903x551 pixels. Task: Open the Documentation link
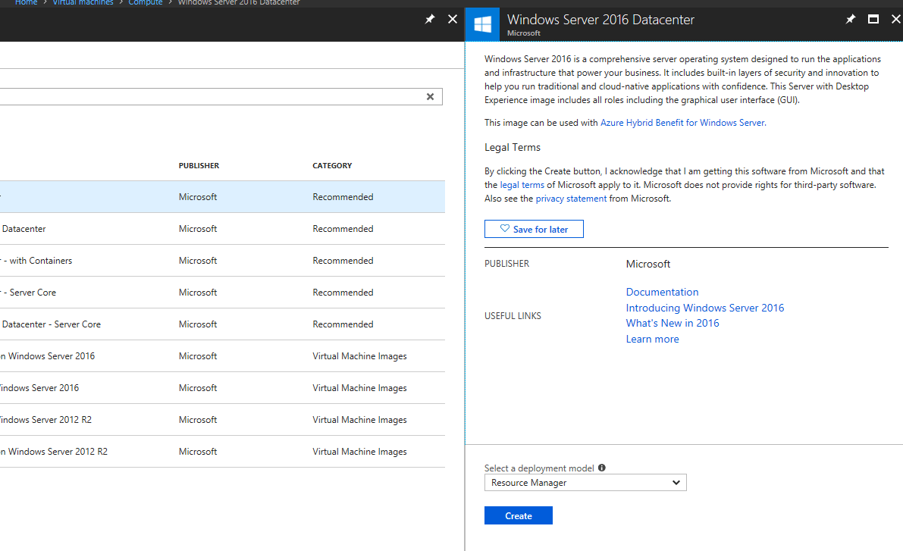pyautogui.click(x=663, y=292)
